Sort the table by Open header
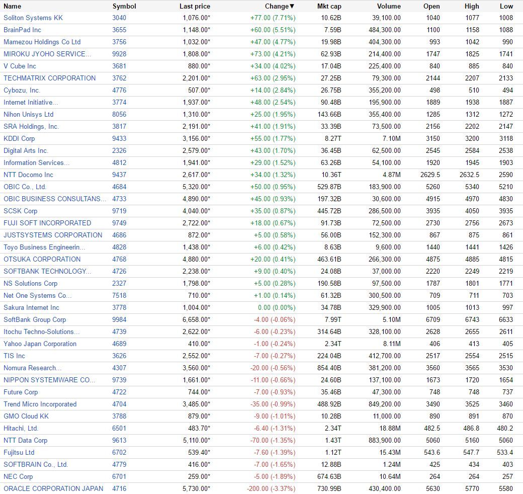The height and width of the screenshot is (494, 523). pyautogui.click(x=431, y=7)
